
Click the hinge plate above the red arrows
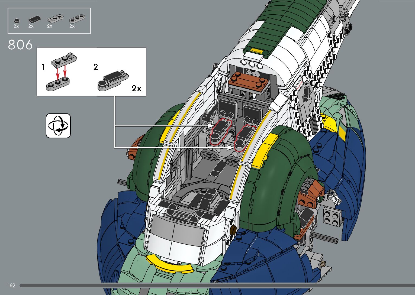point(64,61)
